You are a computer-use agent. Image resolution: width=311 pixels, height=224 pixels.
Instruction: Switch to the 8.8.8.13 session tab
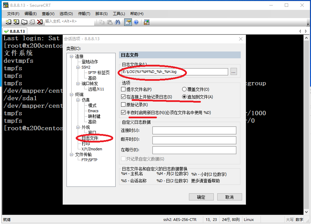point(15,31)
